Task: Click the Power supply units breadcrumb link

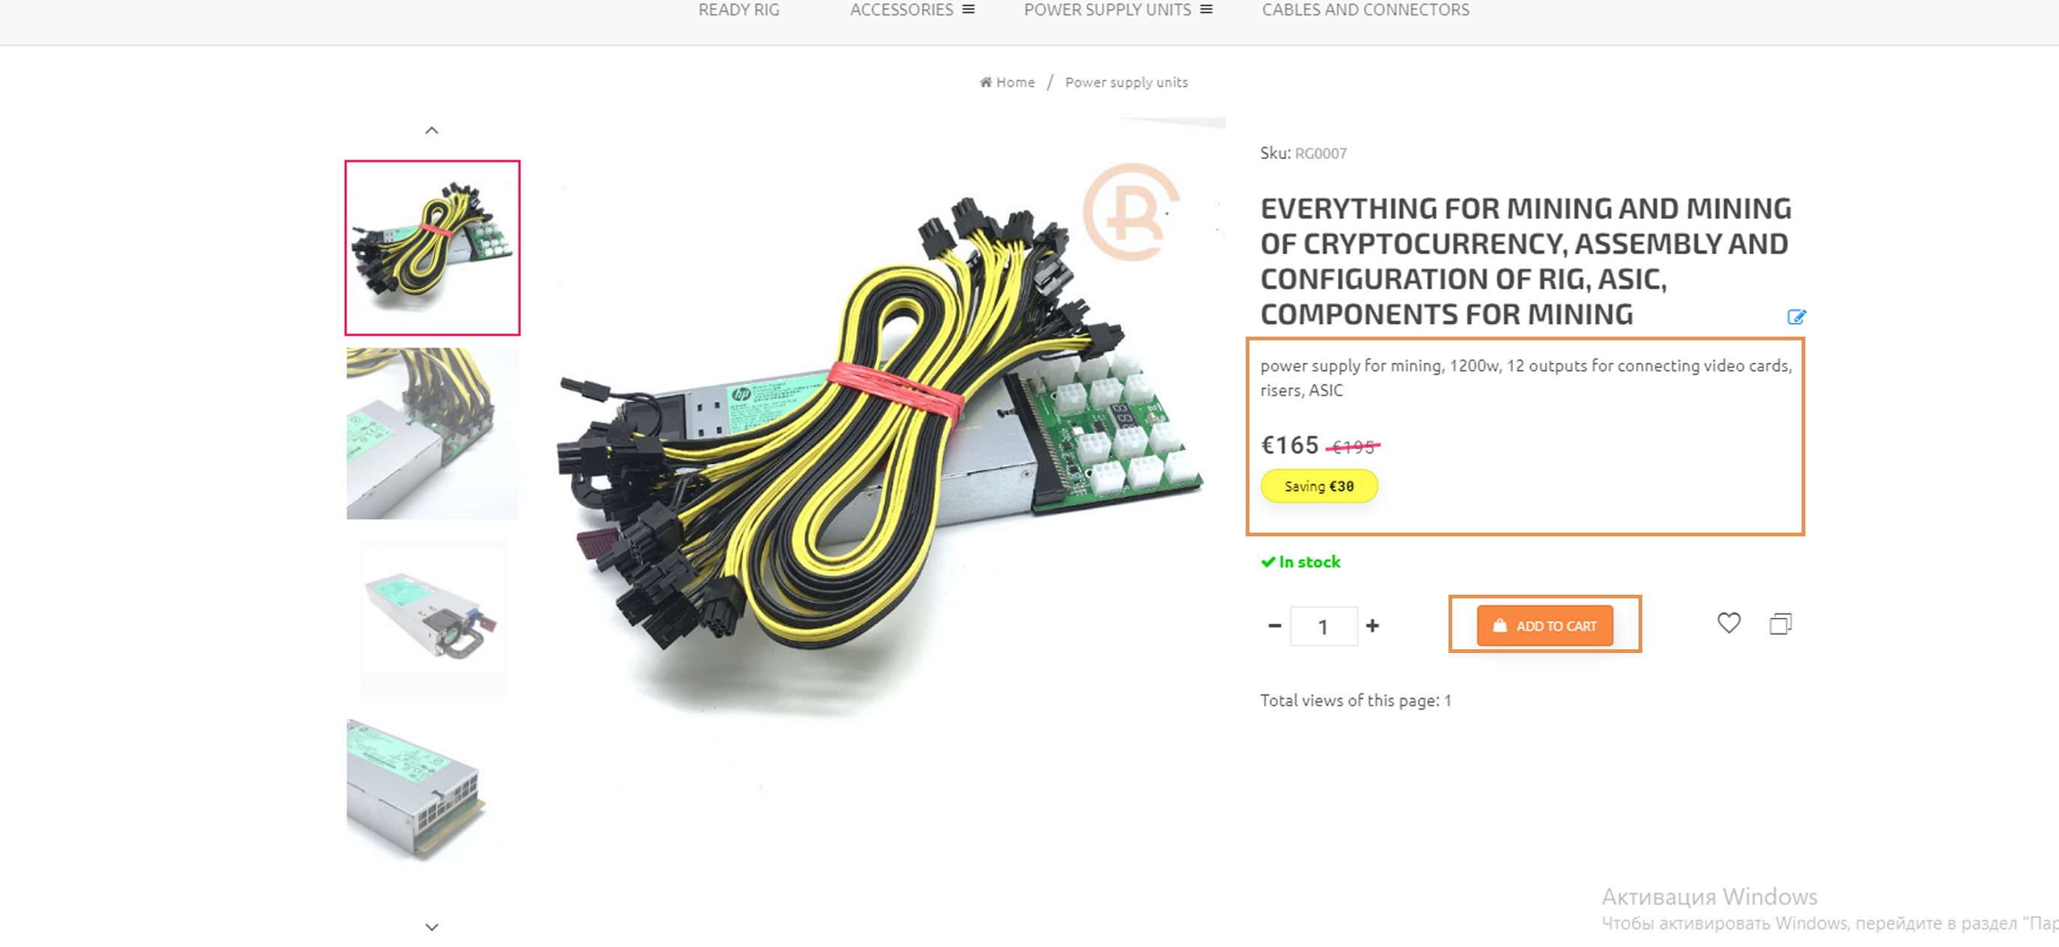Action: pyautogui.click(x=1124, y=82)
